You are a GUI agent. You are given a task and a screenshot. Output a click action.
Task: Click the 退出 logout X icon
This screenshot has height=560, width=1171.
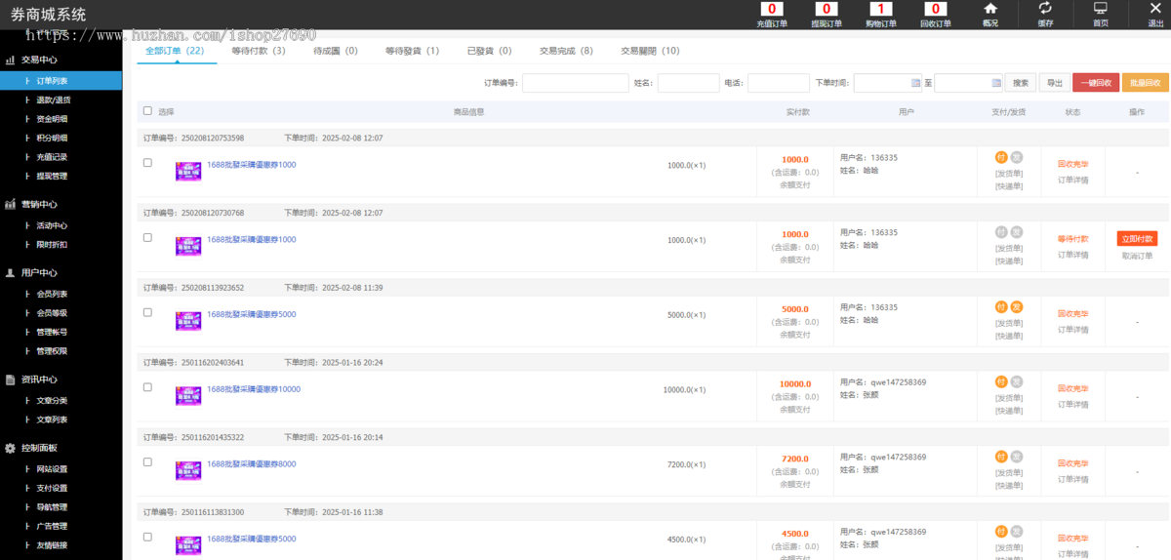pos(1155,9)
